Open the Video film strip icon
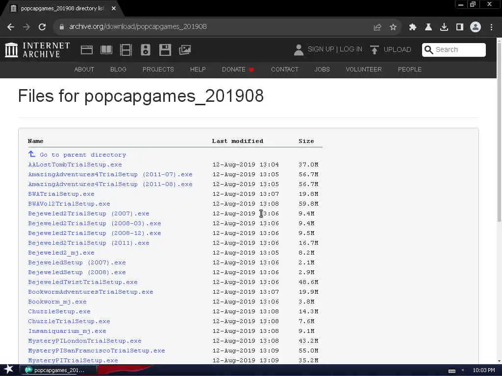 point(126,50)
